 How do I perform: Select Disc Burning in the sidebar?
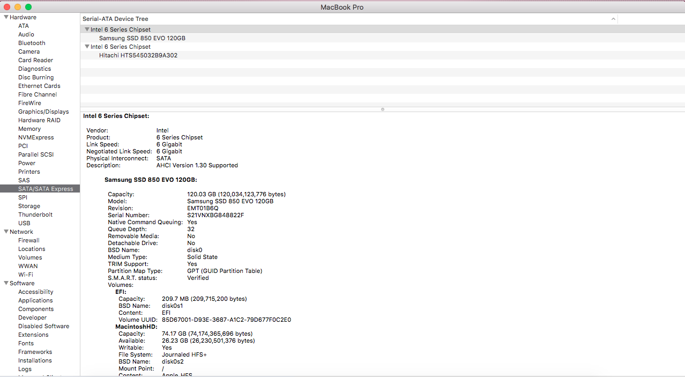point(36,77)
